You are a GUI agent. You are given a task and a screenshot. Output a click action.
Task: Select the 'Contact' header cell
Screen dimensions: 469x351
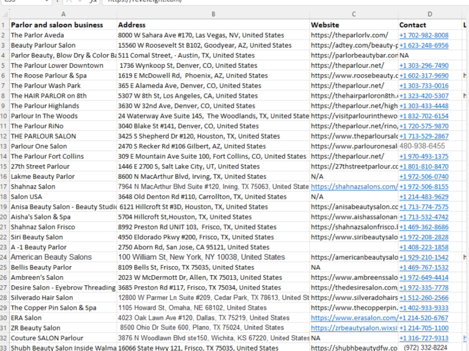430,25
